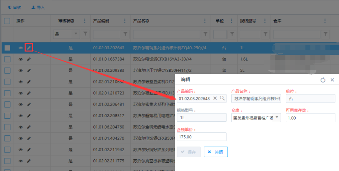Expand the 仓库 dropdown in the edit dialog
This screenshot has height=171, width=339.
(278, 118)
